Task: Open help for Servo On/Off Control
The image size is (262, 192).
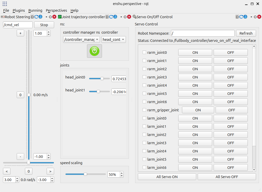Action: point(246,17)
